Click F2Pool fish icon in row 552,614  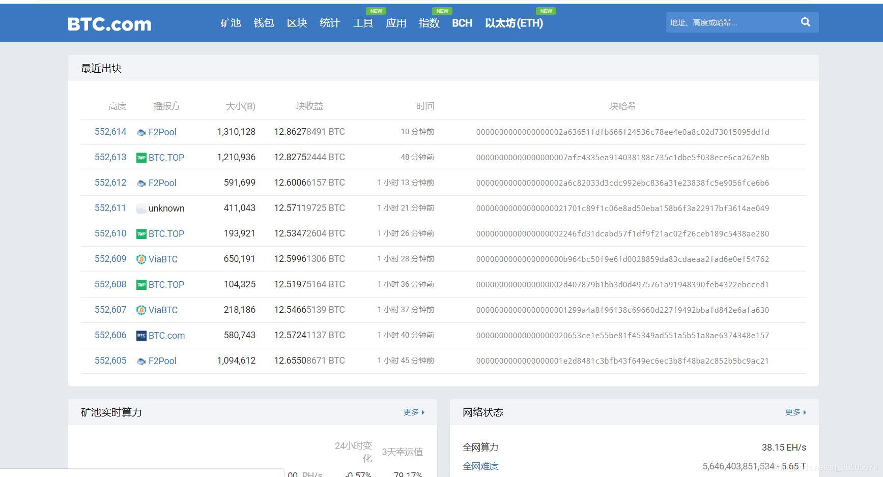click(141, 132)
